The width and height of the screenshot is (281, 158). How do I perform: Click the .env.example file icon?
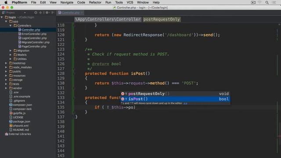(11, 97)
